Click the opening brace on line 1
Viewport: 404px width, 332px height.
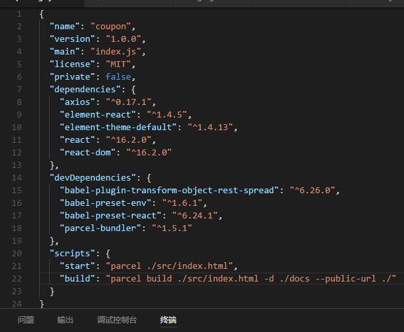click(x=42, y=14)
